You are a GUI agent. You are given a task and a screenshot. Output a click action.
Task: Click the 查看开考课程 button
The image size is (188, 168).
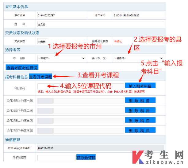point(40,76)
